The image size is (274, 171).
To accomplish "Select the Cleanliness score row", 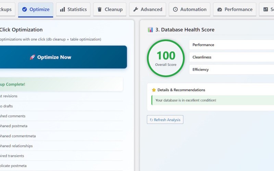I will point(232,57).
